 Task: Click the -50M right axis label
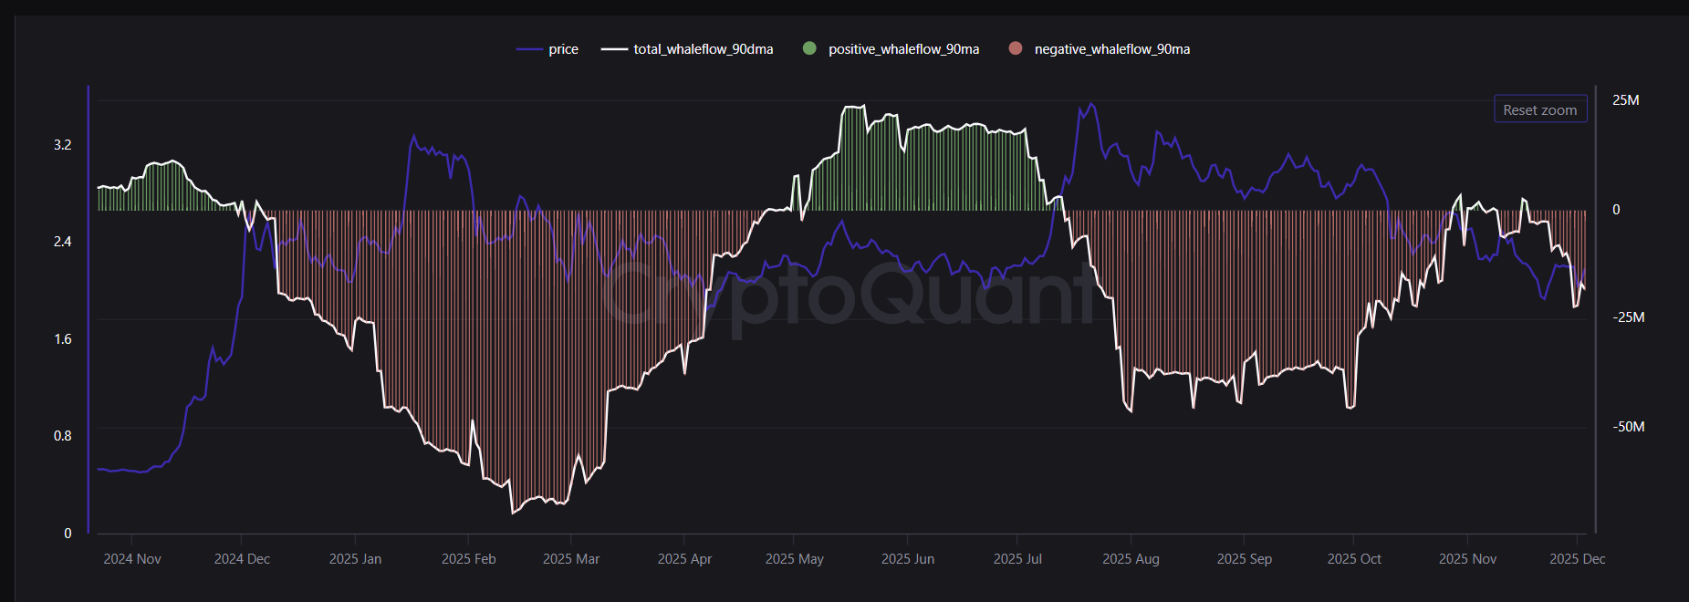[x=1628, y=427]
